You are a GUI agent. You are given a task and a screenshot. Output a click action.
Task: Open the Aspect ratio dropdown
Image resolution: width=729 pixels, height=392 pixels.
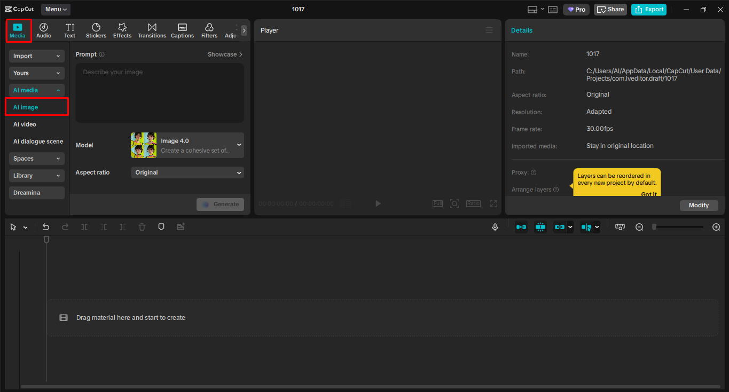187,173
